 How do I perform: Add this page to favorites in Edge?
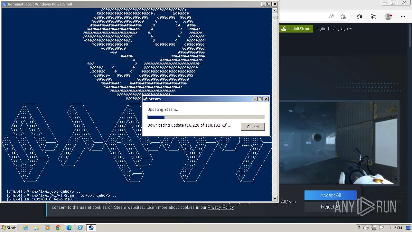[343, 16]
